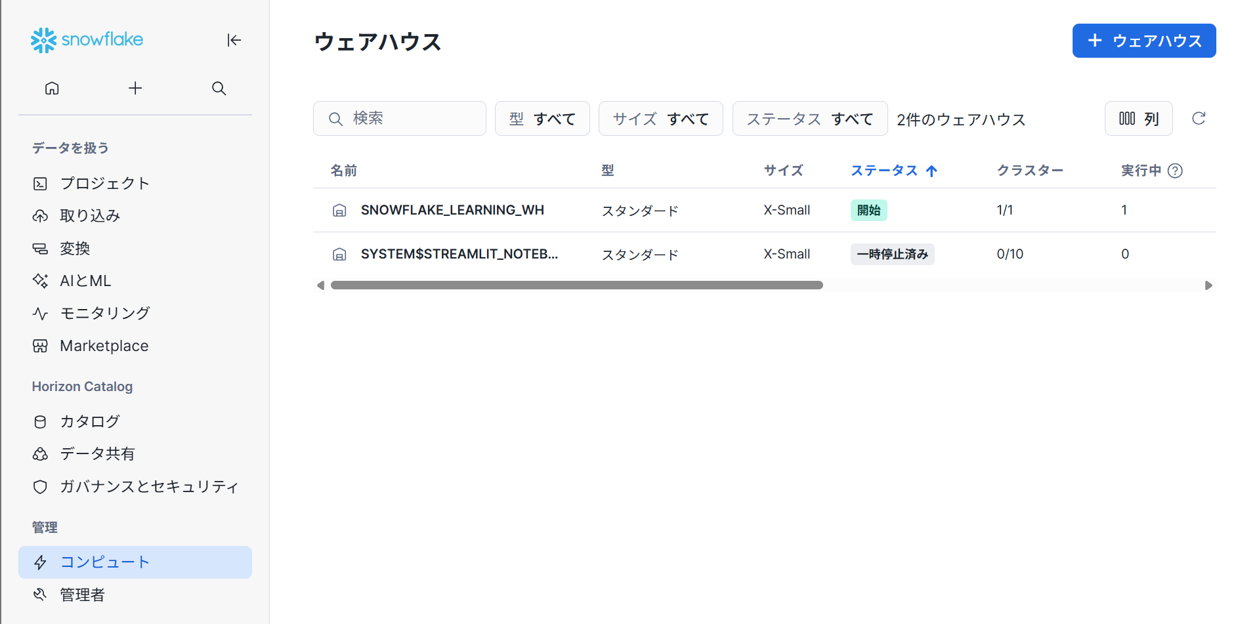
Task: Sort by 実行中 column header
Action: click(x=1141, y=171)
